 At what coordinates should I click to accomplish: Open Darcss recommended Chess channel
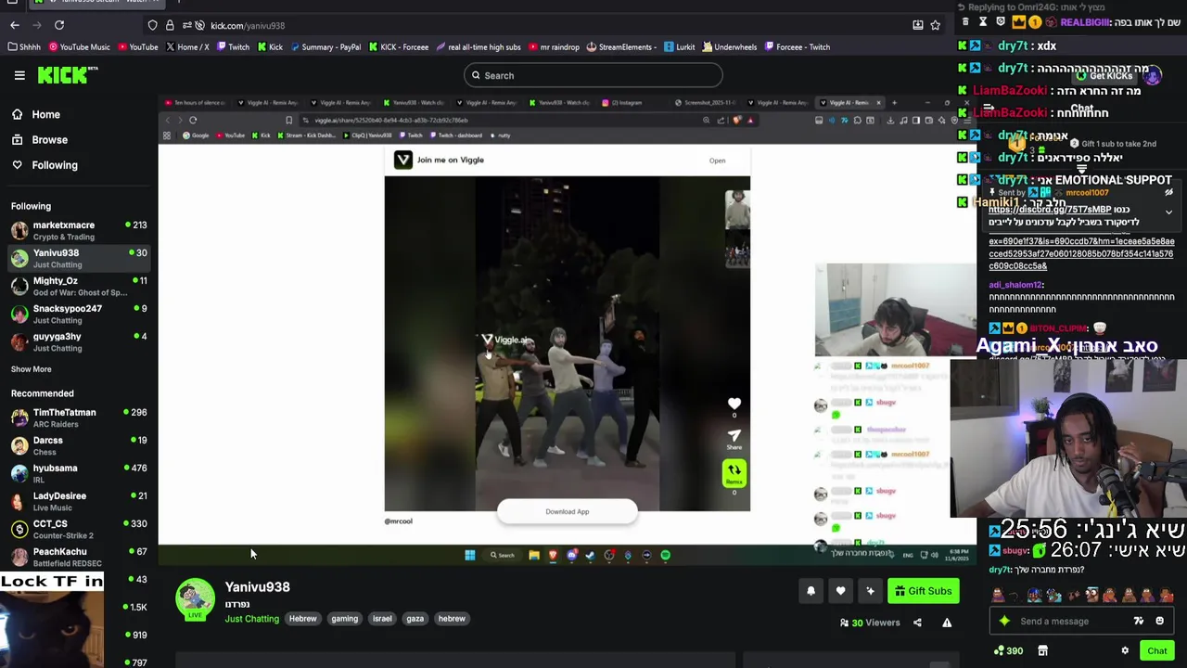coord(79,445)
